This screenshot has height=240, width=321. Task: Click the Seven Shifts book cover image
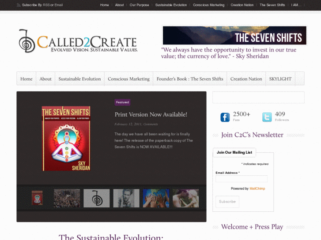[66, 138]
